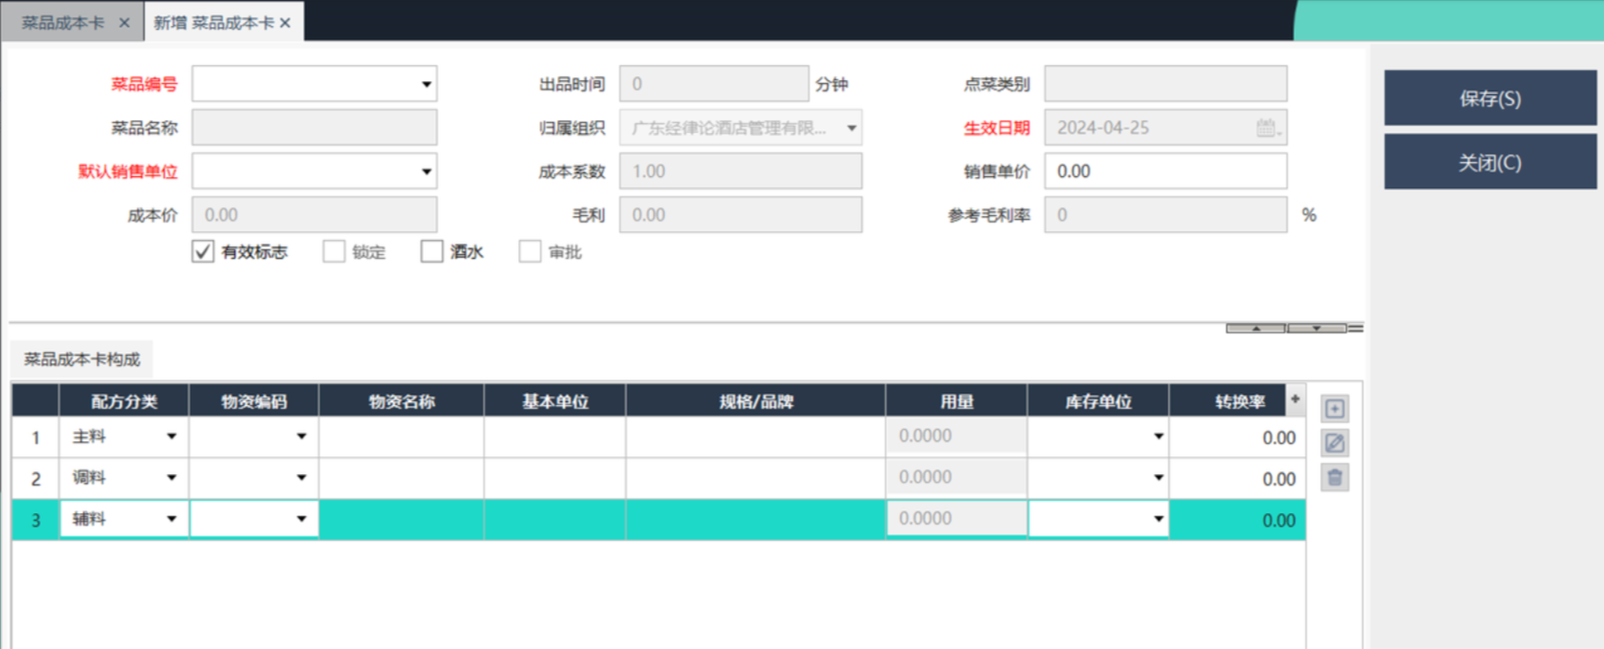Open the 生效日期 calendar picker icon
Screen dimensions: 1604x649
tap(1266, 128)
